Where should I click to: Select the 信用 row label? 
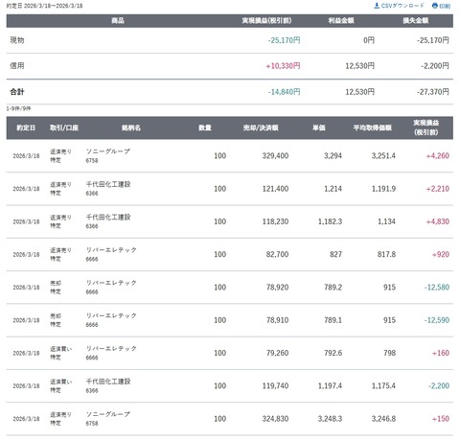coord(17,66)
